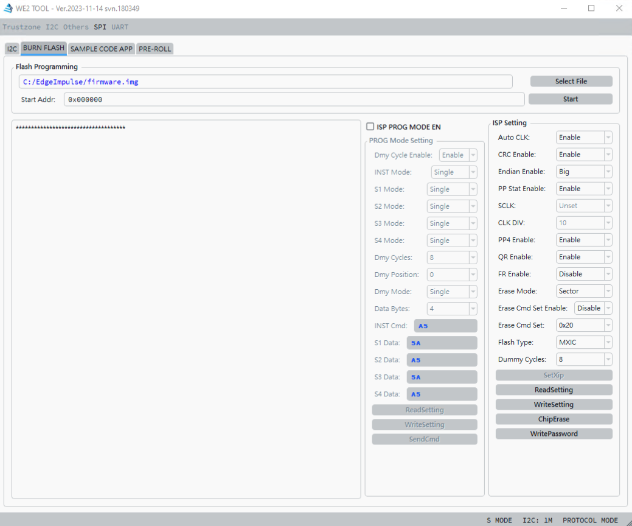Open the S4 Mode dropdown

tap(452, 240)
